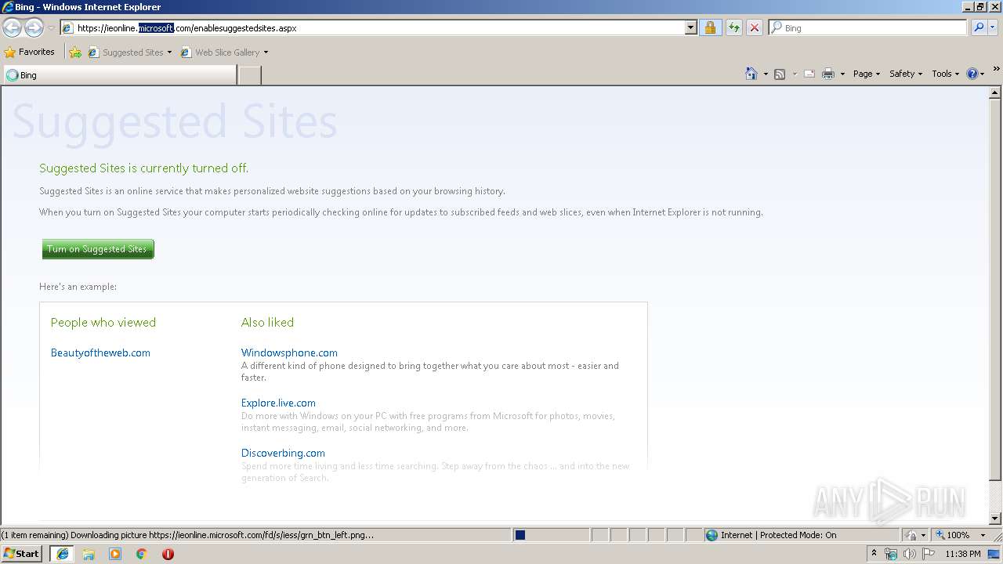Open a new blank tab
The image size is (1003, 564).
click(249, 75)
